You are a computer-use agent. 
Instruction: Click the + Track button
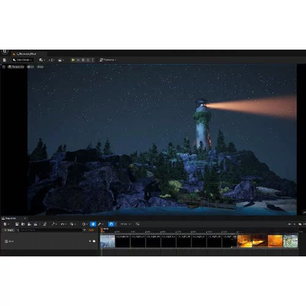tap(8, 230)
